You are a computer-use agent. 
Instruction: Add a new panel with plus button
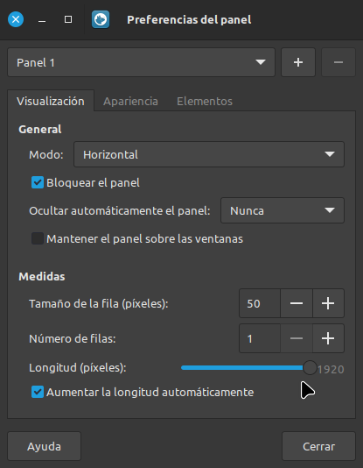(298, 62)
